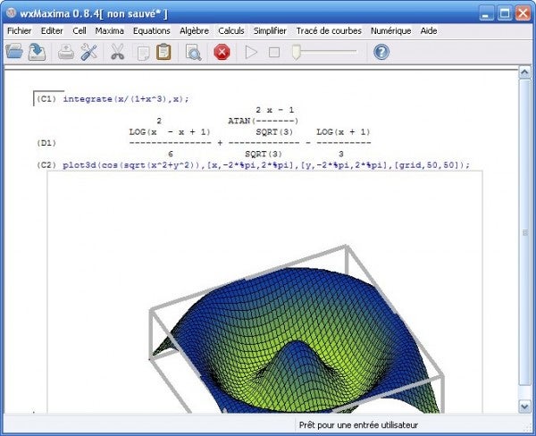Viewport: 536px width, 436px height.
Task: Click the Print icon in toolbar
Action: 66,52
